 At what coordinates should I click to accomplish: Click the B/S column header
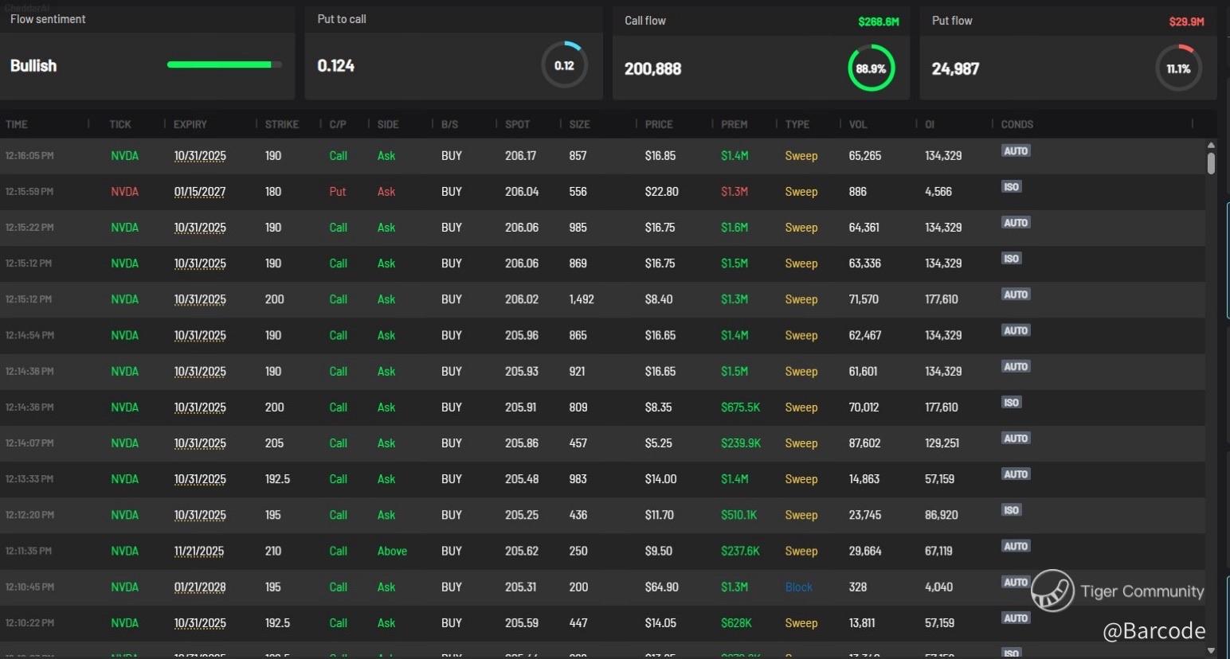[x=450, y=124]
